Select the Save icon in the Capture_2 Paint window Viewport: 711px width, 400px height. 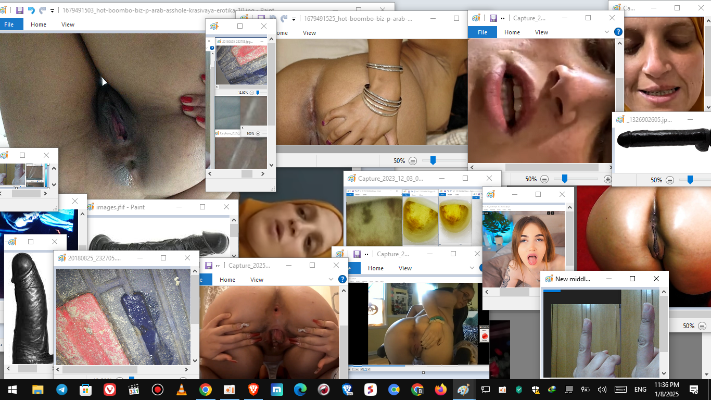pyautogui.click(x=493, y=18)
